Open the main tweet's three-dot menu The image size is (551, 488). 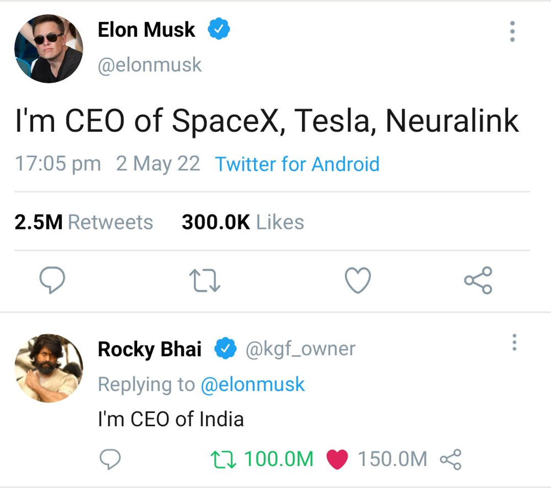pyautogui.click(x=512, y=32)
